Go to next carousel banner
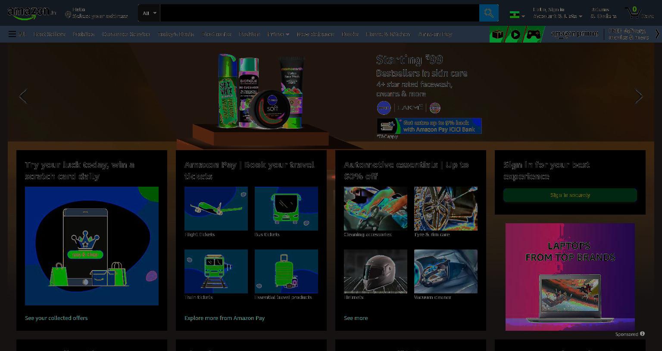The width and height of the screenshot is (662, 351). (x=639, y=96)
